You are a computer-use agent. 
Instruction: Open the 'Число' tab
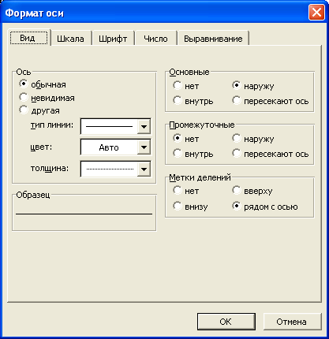click(155, 39)
